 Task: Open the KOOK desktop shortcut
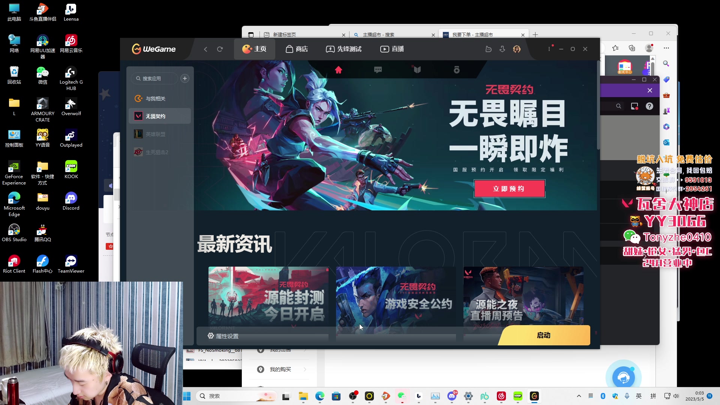pos(71,169)
